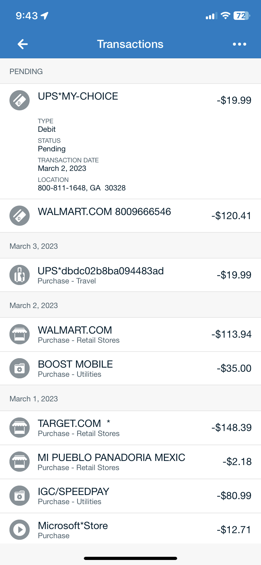
Task: Tap the storefront icon for MI PUEBLO PANADORIA
Action: click(20, 462)
